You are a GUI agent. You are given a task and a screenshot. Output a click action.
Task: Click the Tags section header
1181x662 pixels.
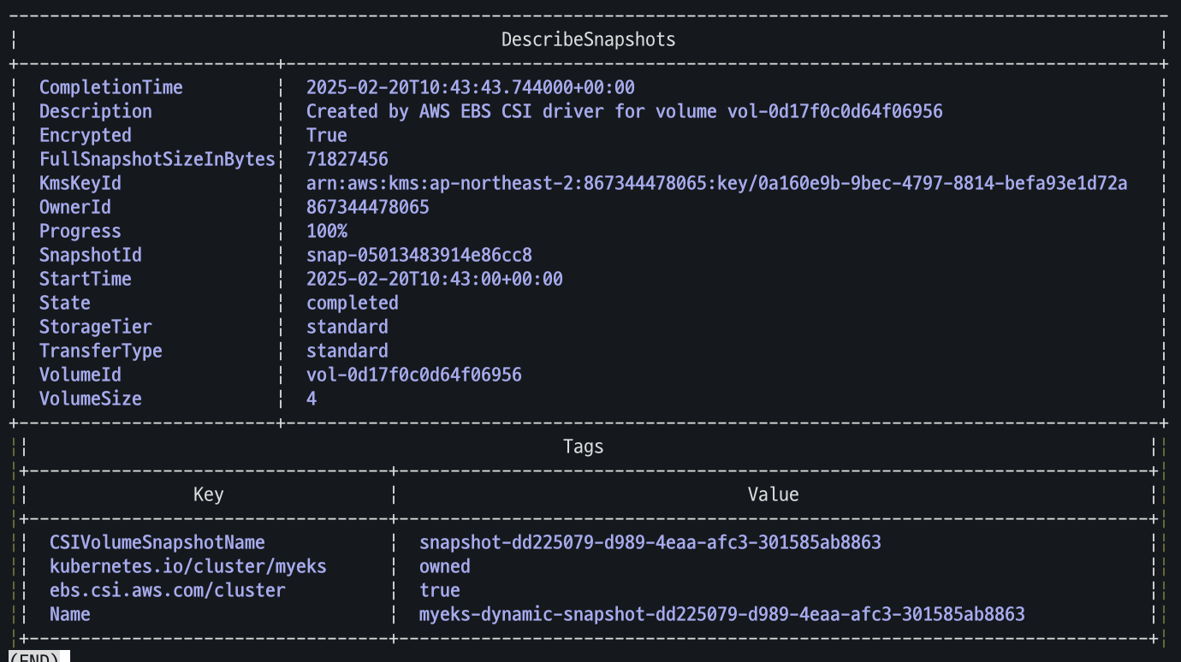[583, 446]
